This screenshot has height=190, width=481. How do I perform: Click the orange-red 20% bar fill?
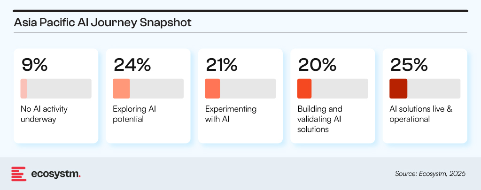coord(304,89)
